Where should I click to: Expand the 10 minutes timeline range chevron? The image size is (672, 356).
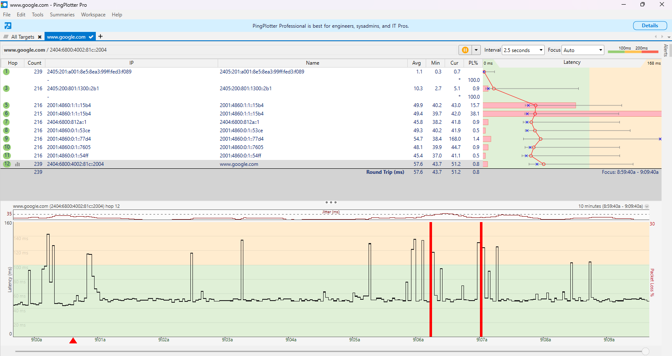(647, 206)
